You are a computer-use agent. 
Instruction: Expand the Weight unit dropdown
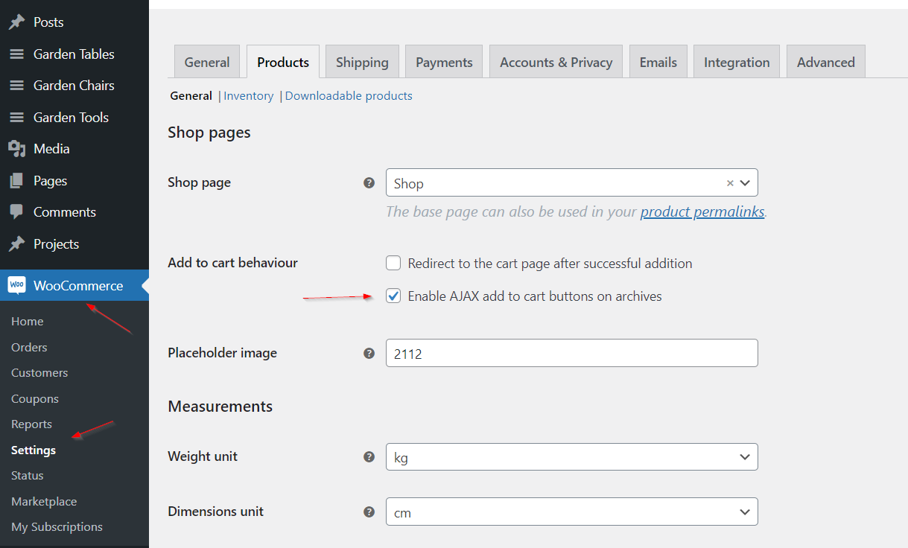click(x=571, y=457)
